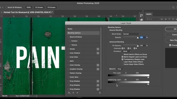This screenshot has width=177, height=99.
Task: Click the 100% zoom button
Action: pos(28,7)
